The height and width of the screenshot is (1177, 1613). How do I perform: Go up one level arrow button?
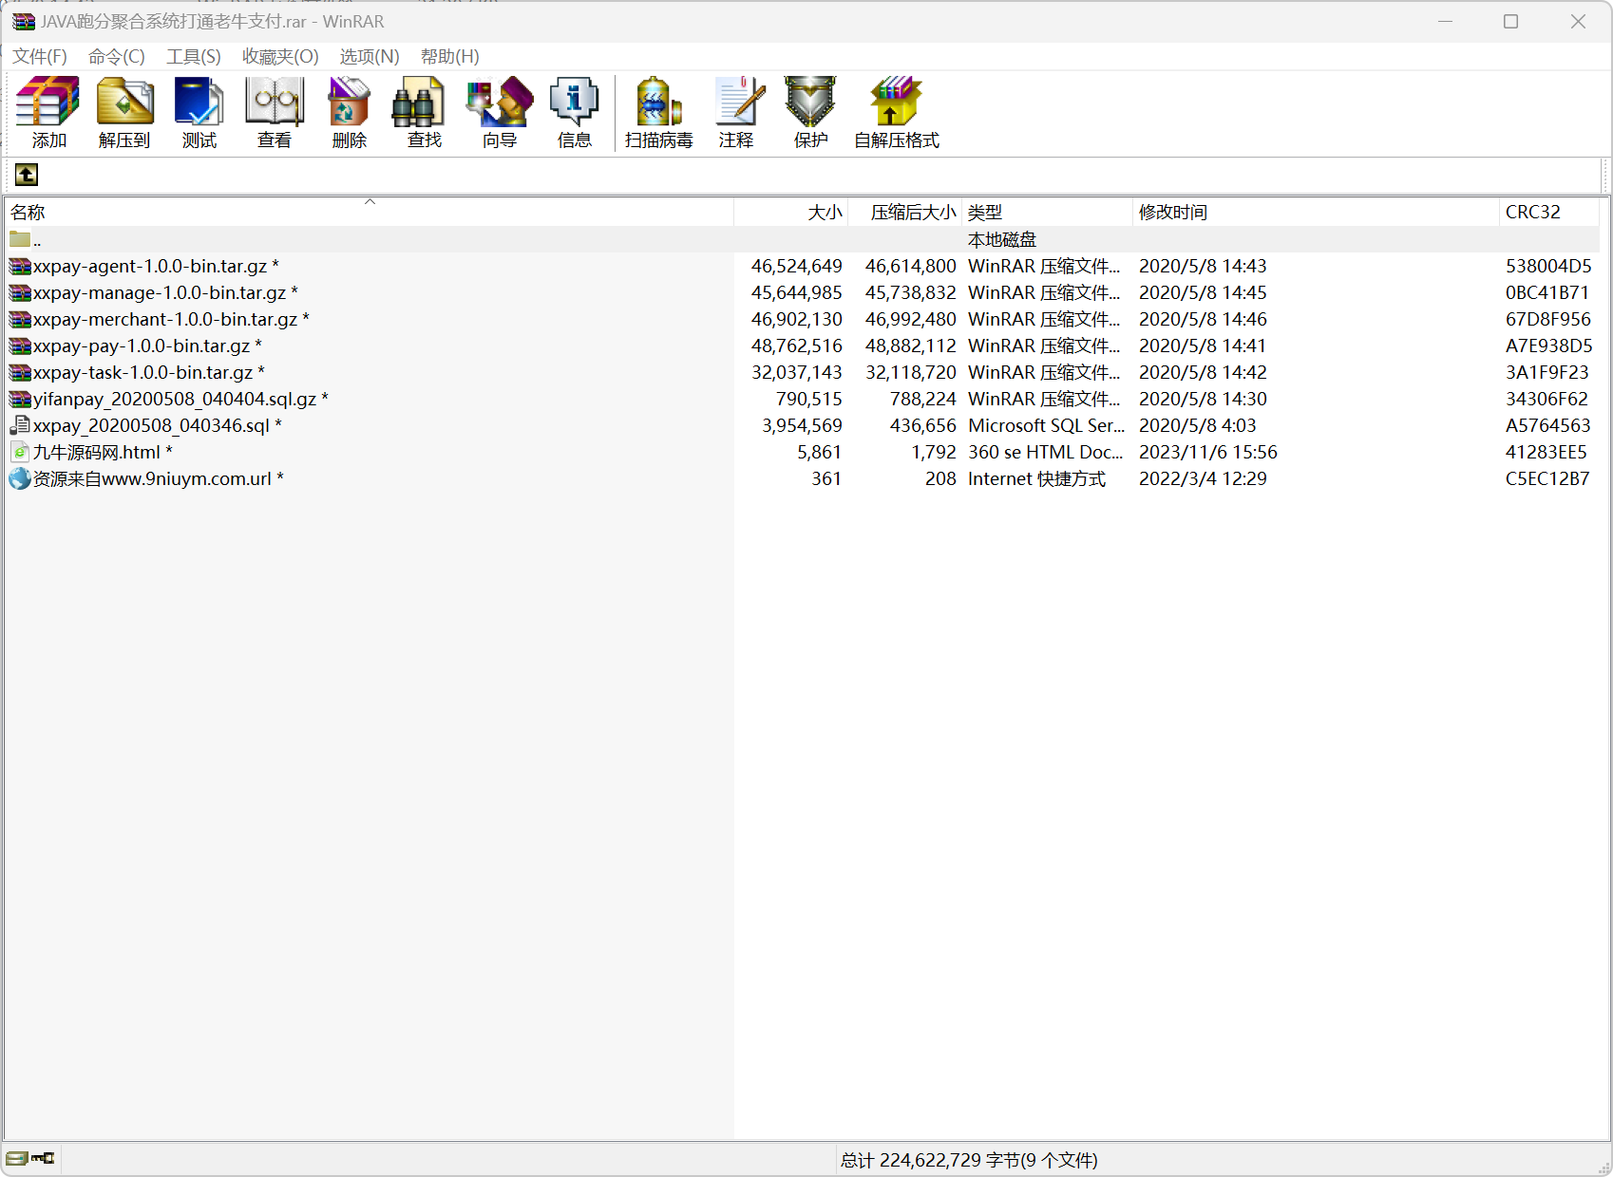tap(27, 175)
